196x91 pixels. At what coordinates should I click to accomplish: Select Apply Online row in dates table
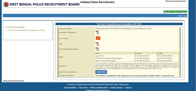tap(137, 56)
